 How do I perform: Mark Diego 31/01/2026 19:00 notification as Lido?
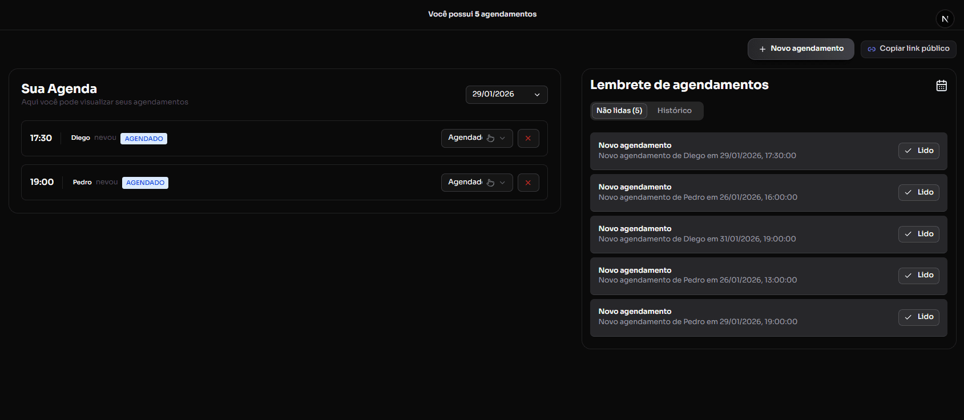point(918,234)
